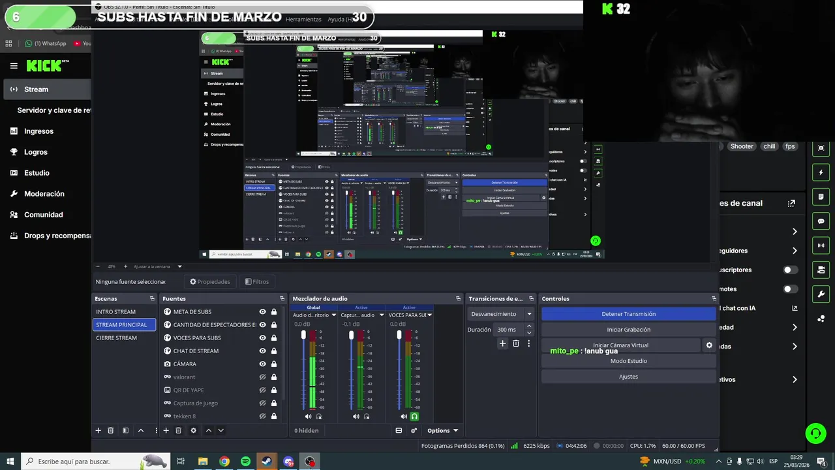Click Detener Transmisión button
The width and height of the screenshot is (835, 470).
(x=628, y=314)
